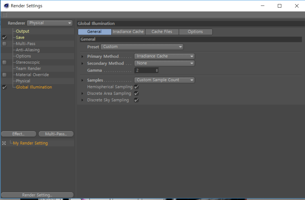Expand the Samples disclosure triangle
Screen dimensions: 305x200
tap(82, 80)
